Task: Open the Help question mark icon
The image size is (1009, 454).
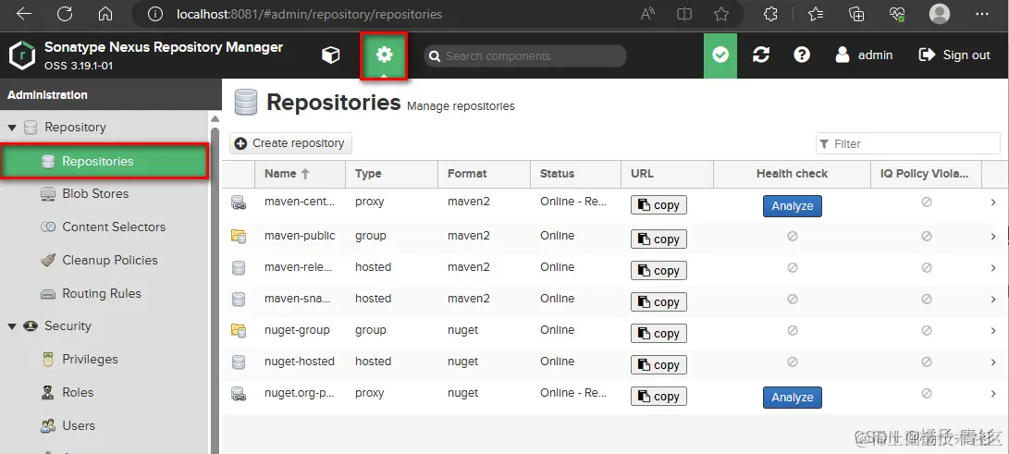Action: [x=801, y=55]
